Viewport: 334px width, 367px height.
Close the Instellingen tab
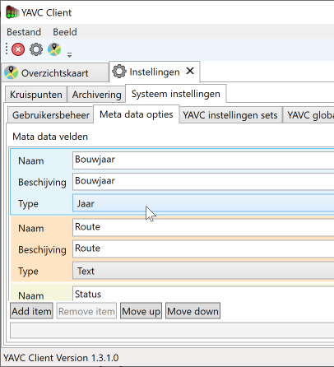point(190,72)
